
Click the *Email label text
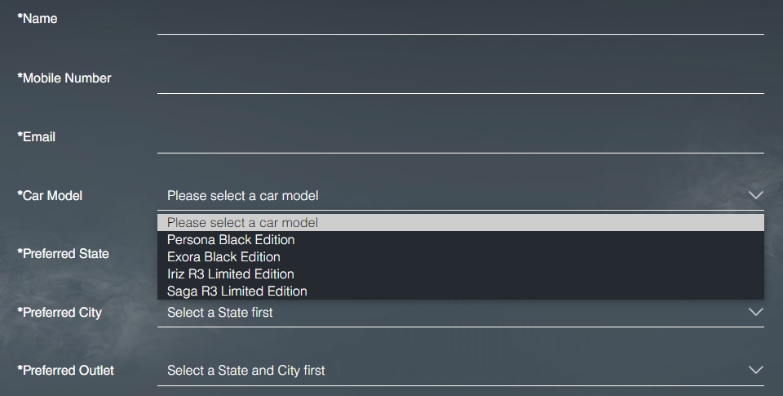coord(37,137)
